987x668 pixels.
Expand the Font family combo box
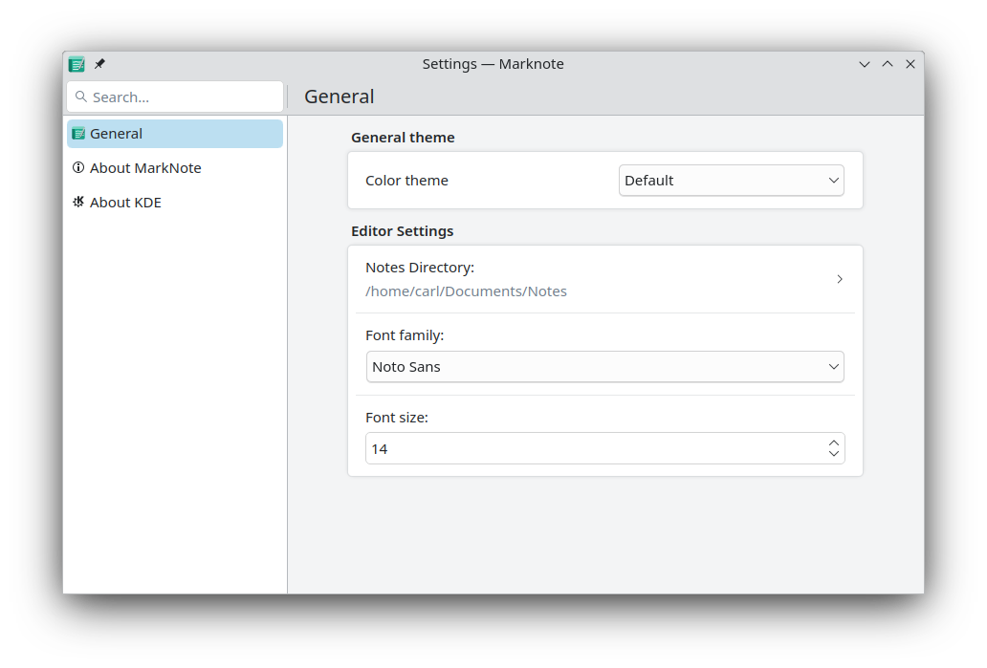pos(604,367)
